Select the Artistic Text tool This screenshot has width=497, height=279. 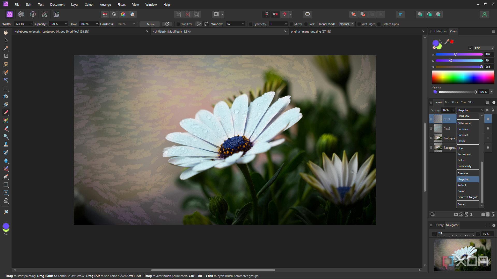pyautogui.click(x=6, y=193)
